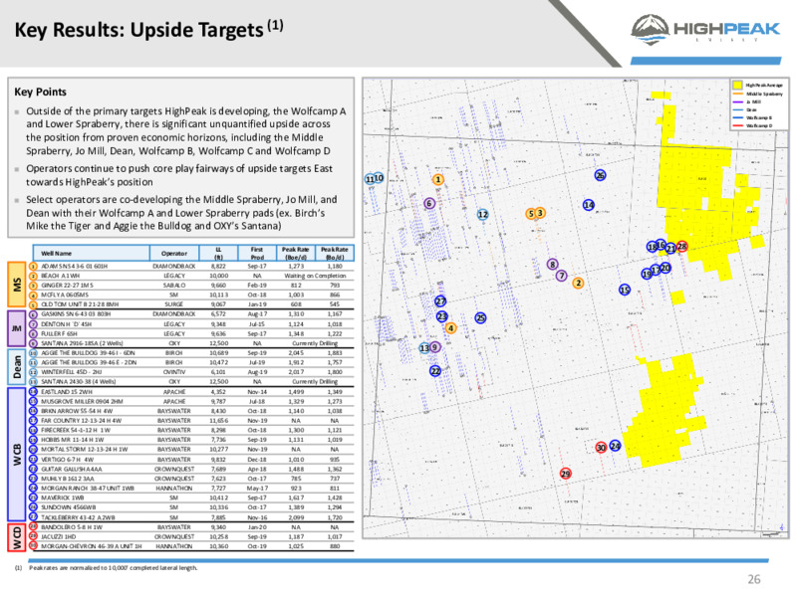Click the 'SURGE' operator cell
Image resolution: width=797 pixels, height=597 pixels.
174,304
